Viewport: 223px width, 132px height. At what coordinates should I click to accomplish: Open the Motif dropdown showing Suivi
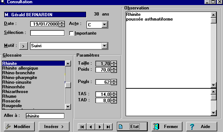coord(105,46)
